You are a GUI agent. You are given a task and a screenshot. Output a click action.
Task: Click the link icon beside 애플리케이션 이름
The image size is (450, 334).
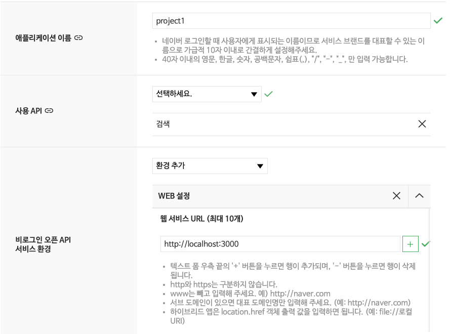[x=78, y=38]
